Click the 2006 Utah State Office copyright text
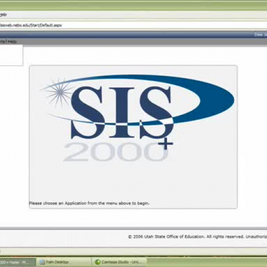The image size is (267, 267). tap(198, 237)
